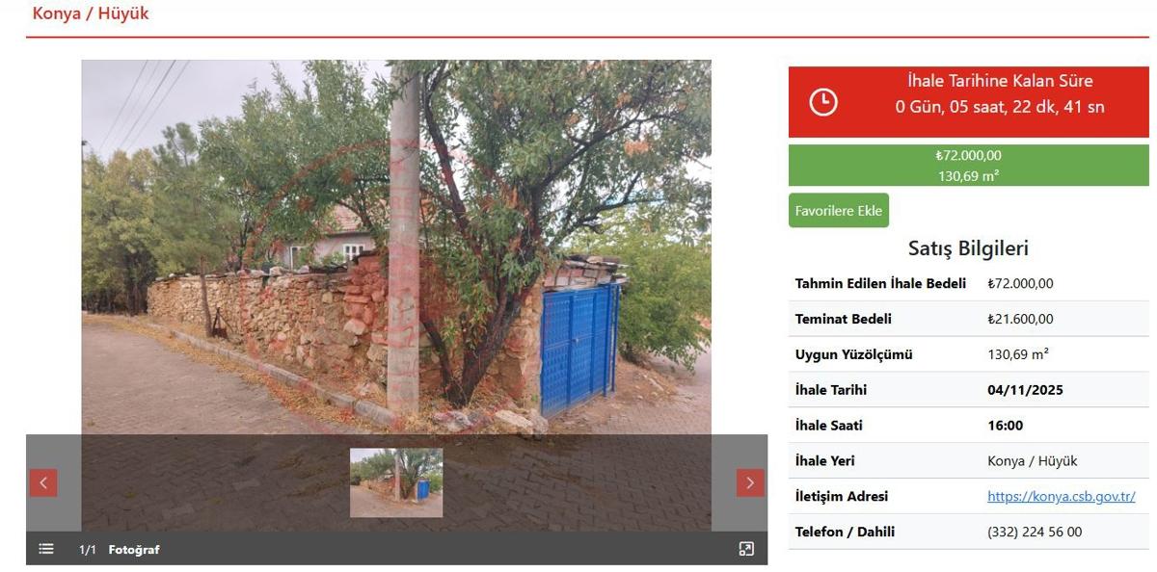Click the clock icon in countdown banner
This screenshot has height=572, width=1157.
click(822, 102)
